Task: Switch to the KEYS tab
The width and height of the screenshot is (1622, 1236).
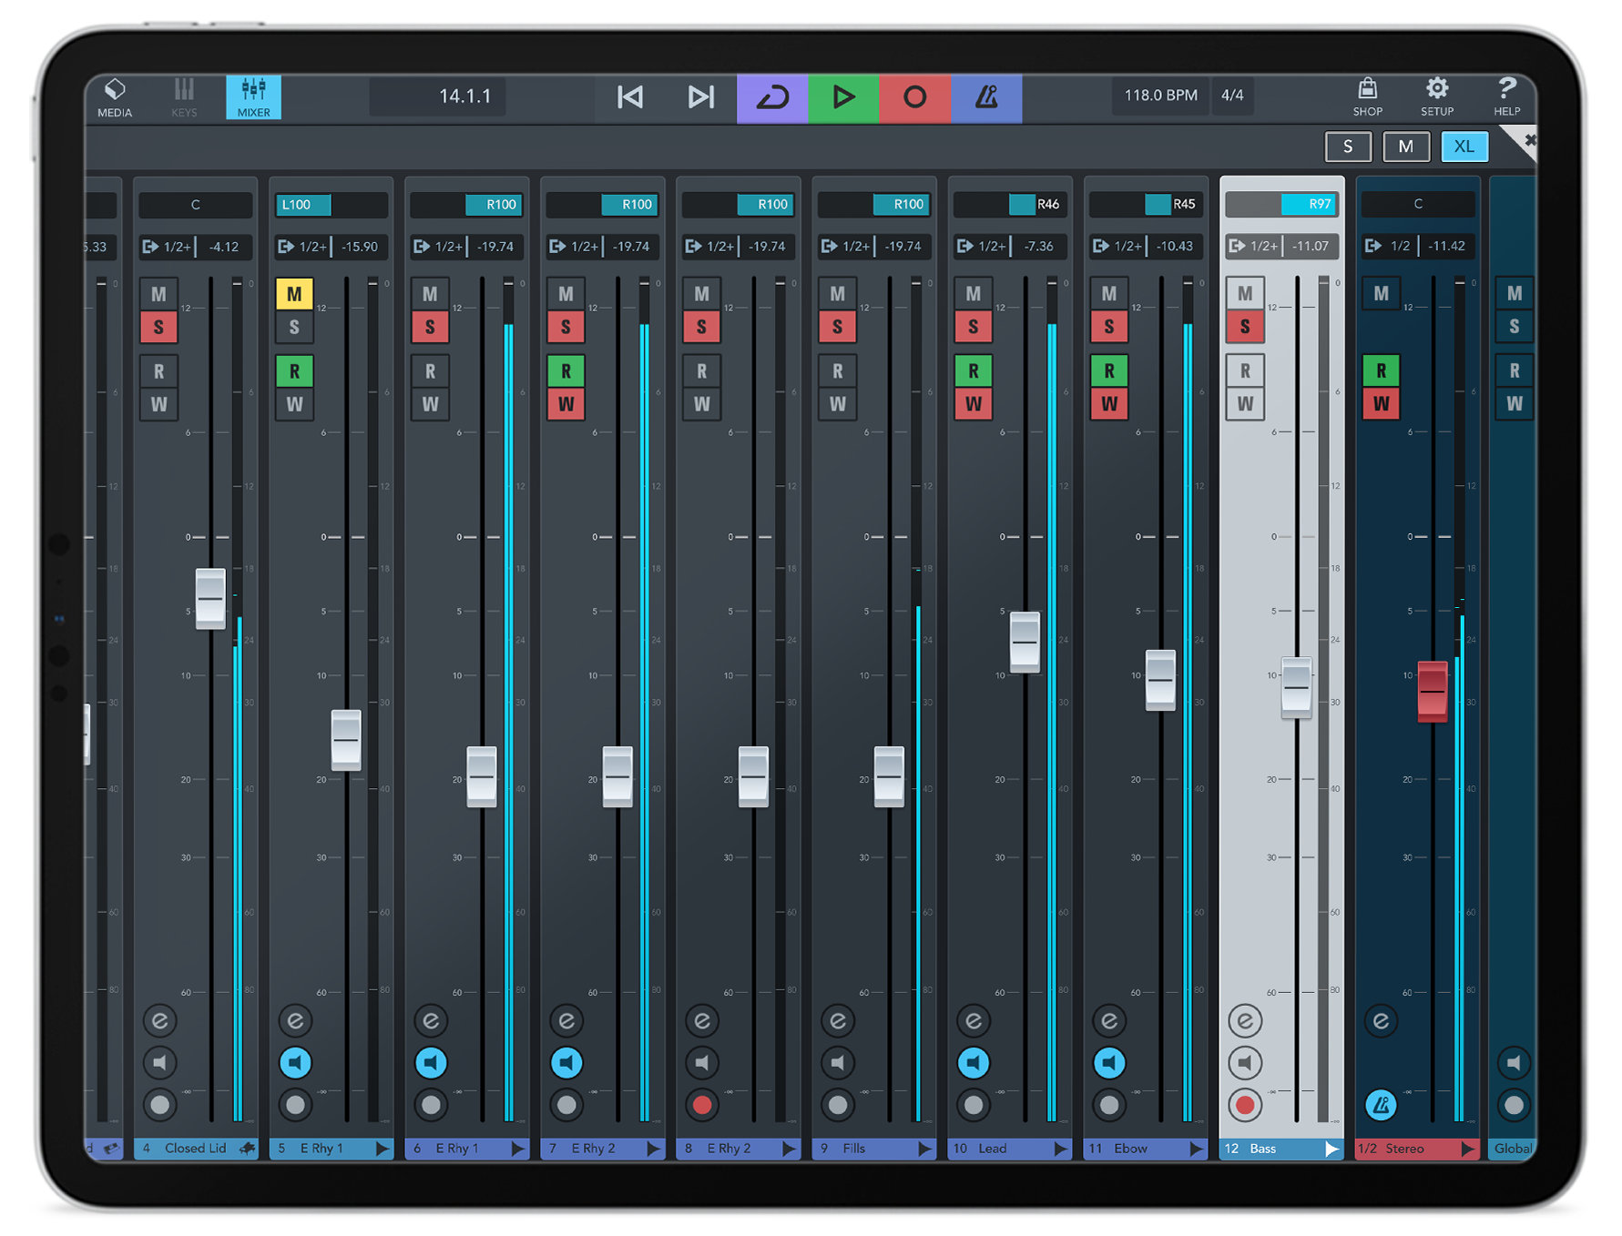Action: point(184,96)
